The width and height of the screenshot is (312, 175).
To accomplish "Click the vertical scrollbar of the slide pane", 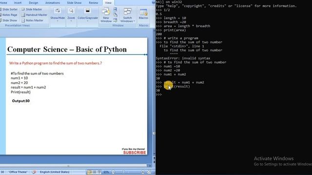I will pyautogui.click(x=154, y=91).
